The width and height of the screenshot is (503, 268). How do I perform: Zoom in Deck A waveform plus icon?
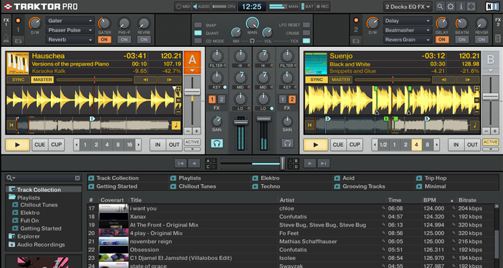tap(178, 89)
